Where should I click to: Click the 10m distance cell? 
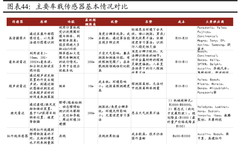pyautogui.click(x=91, y=86)
